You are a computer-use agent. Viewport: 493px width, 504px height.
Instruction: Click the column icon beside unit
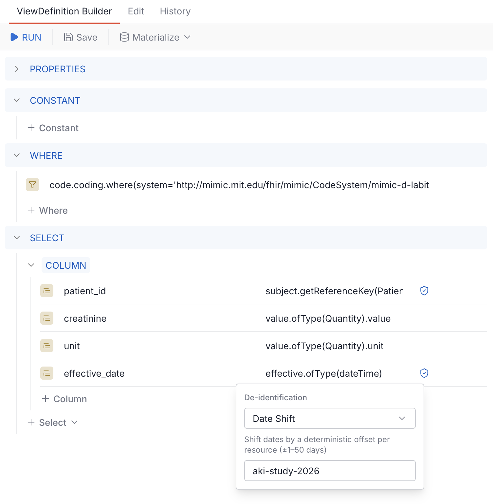pyautogui.click(x=47, y=346)
